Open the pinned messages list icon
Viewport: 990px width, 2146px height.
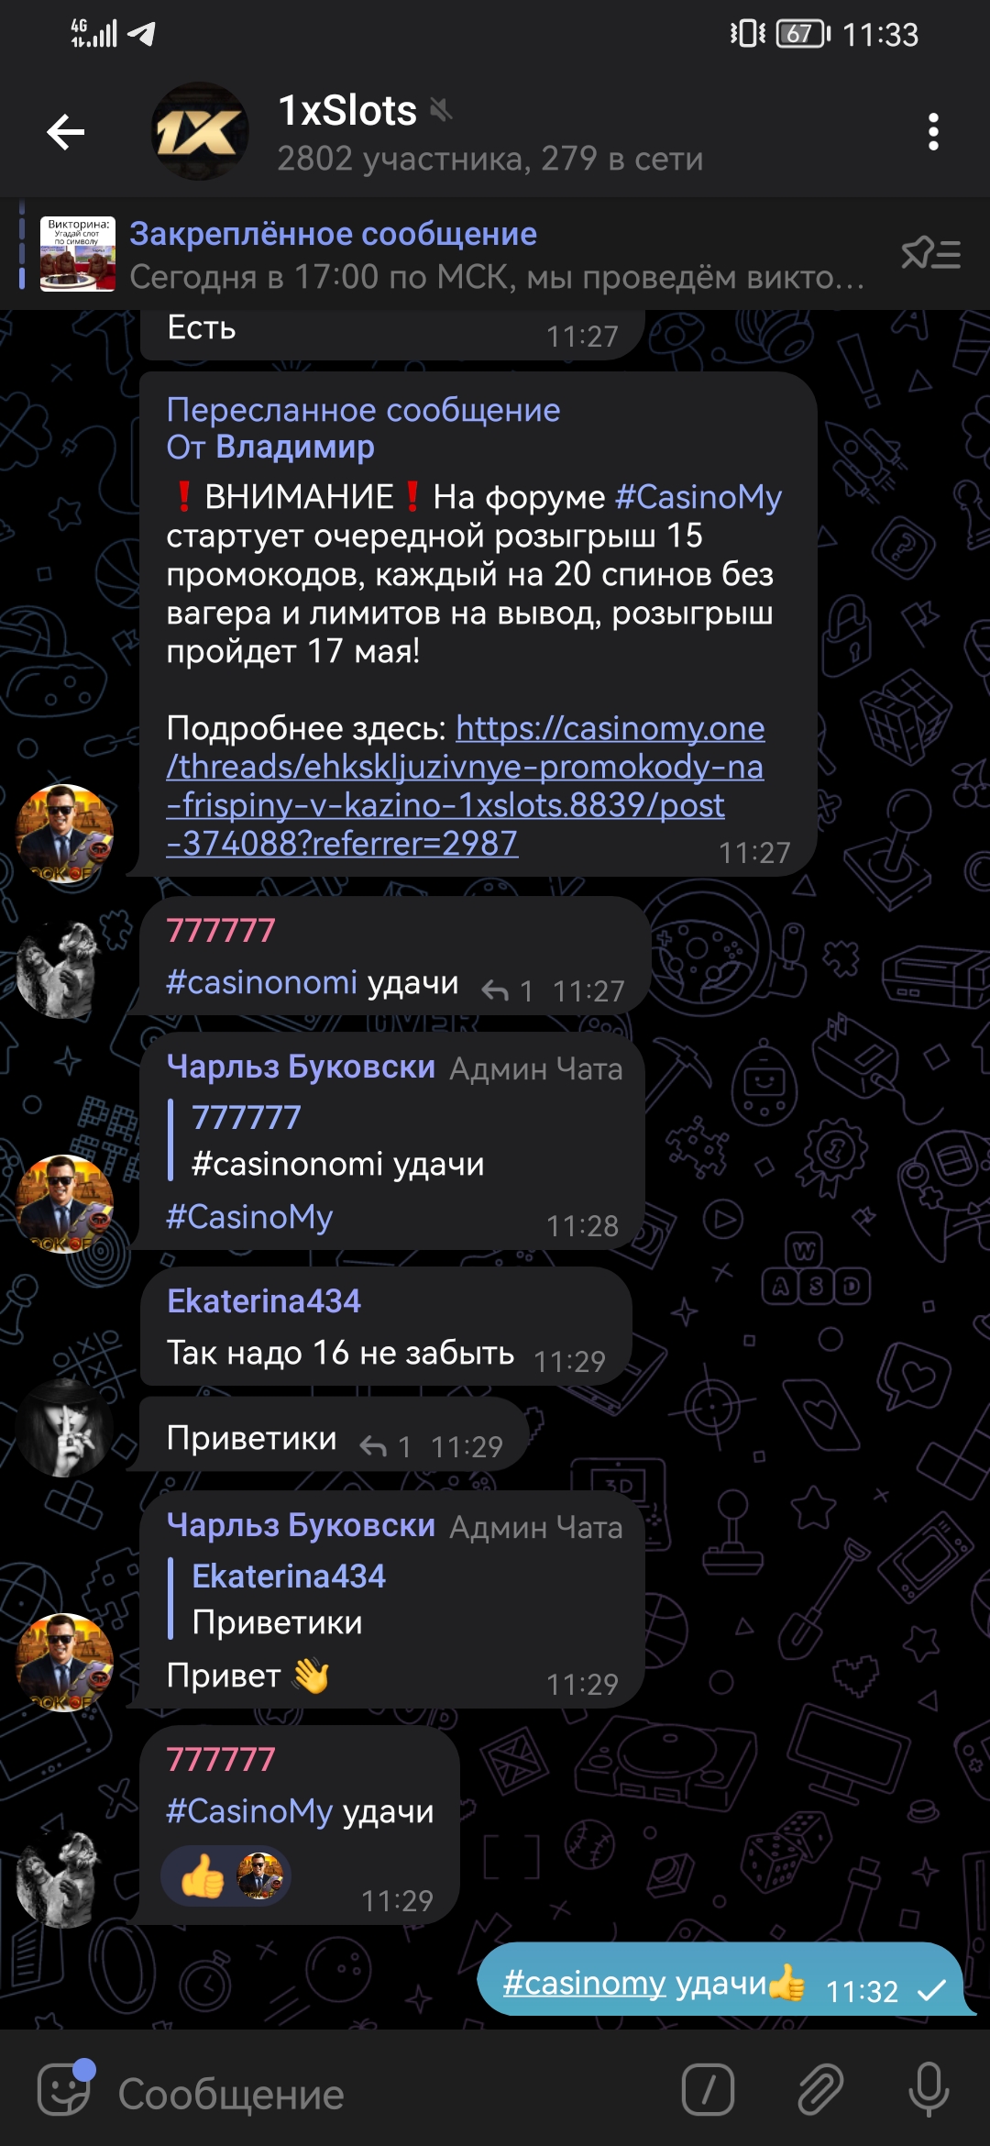click(930, 254)
